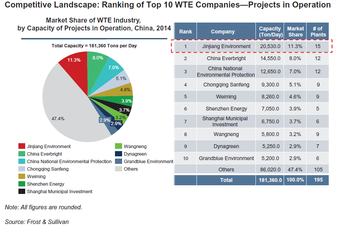Click the black Shanghai Municipal Investment swatch
This screenshot has width=337, height=227.
(x=22, y=191)
